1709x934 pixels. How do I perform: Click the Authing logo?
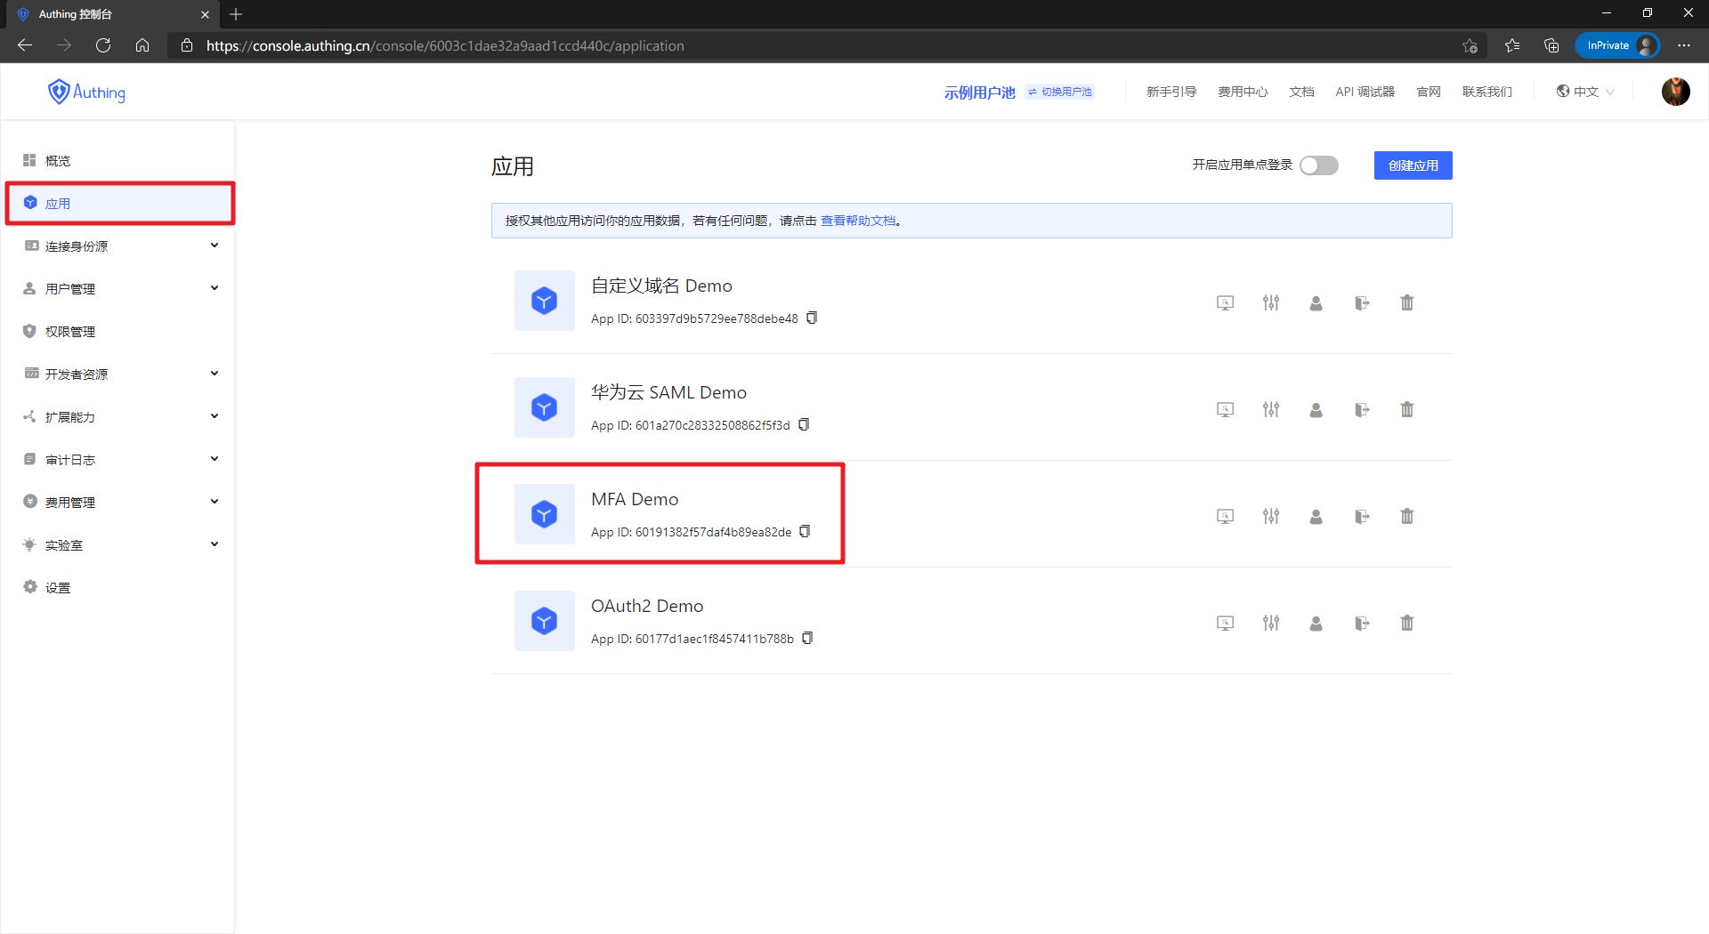tap(86, 92)
